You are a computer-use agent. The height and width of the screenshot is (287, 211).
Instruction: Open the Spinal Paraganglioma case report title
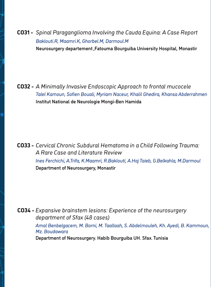117,33
